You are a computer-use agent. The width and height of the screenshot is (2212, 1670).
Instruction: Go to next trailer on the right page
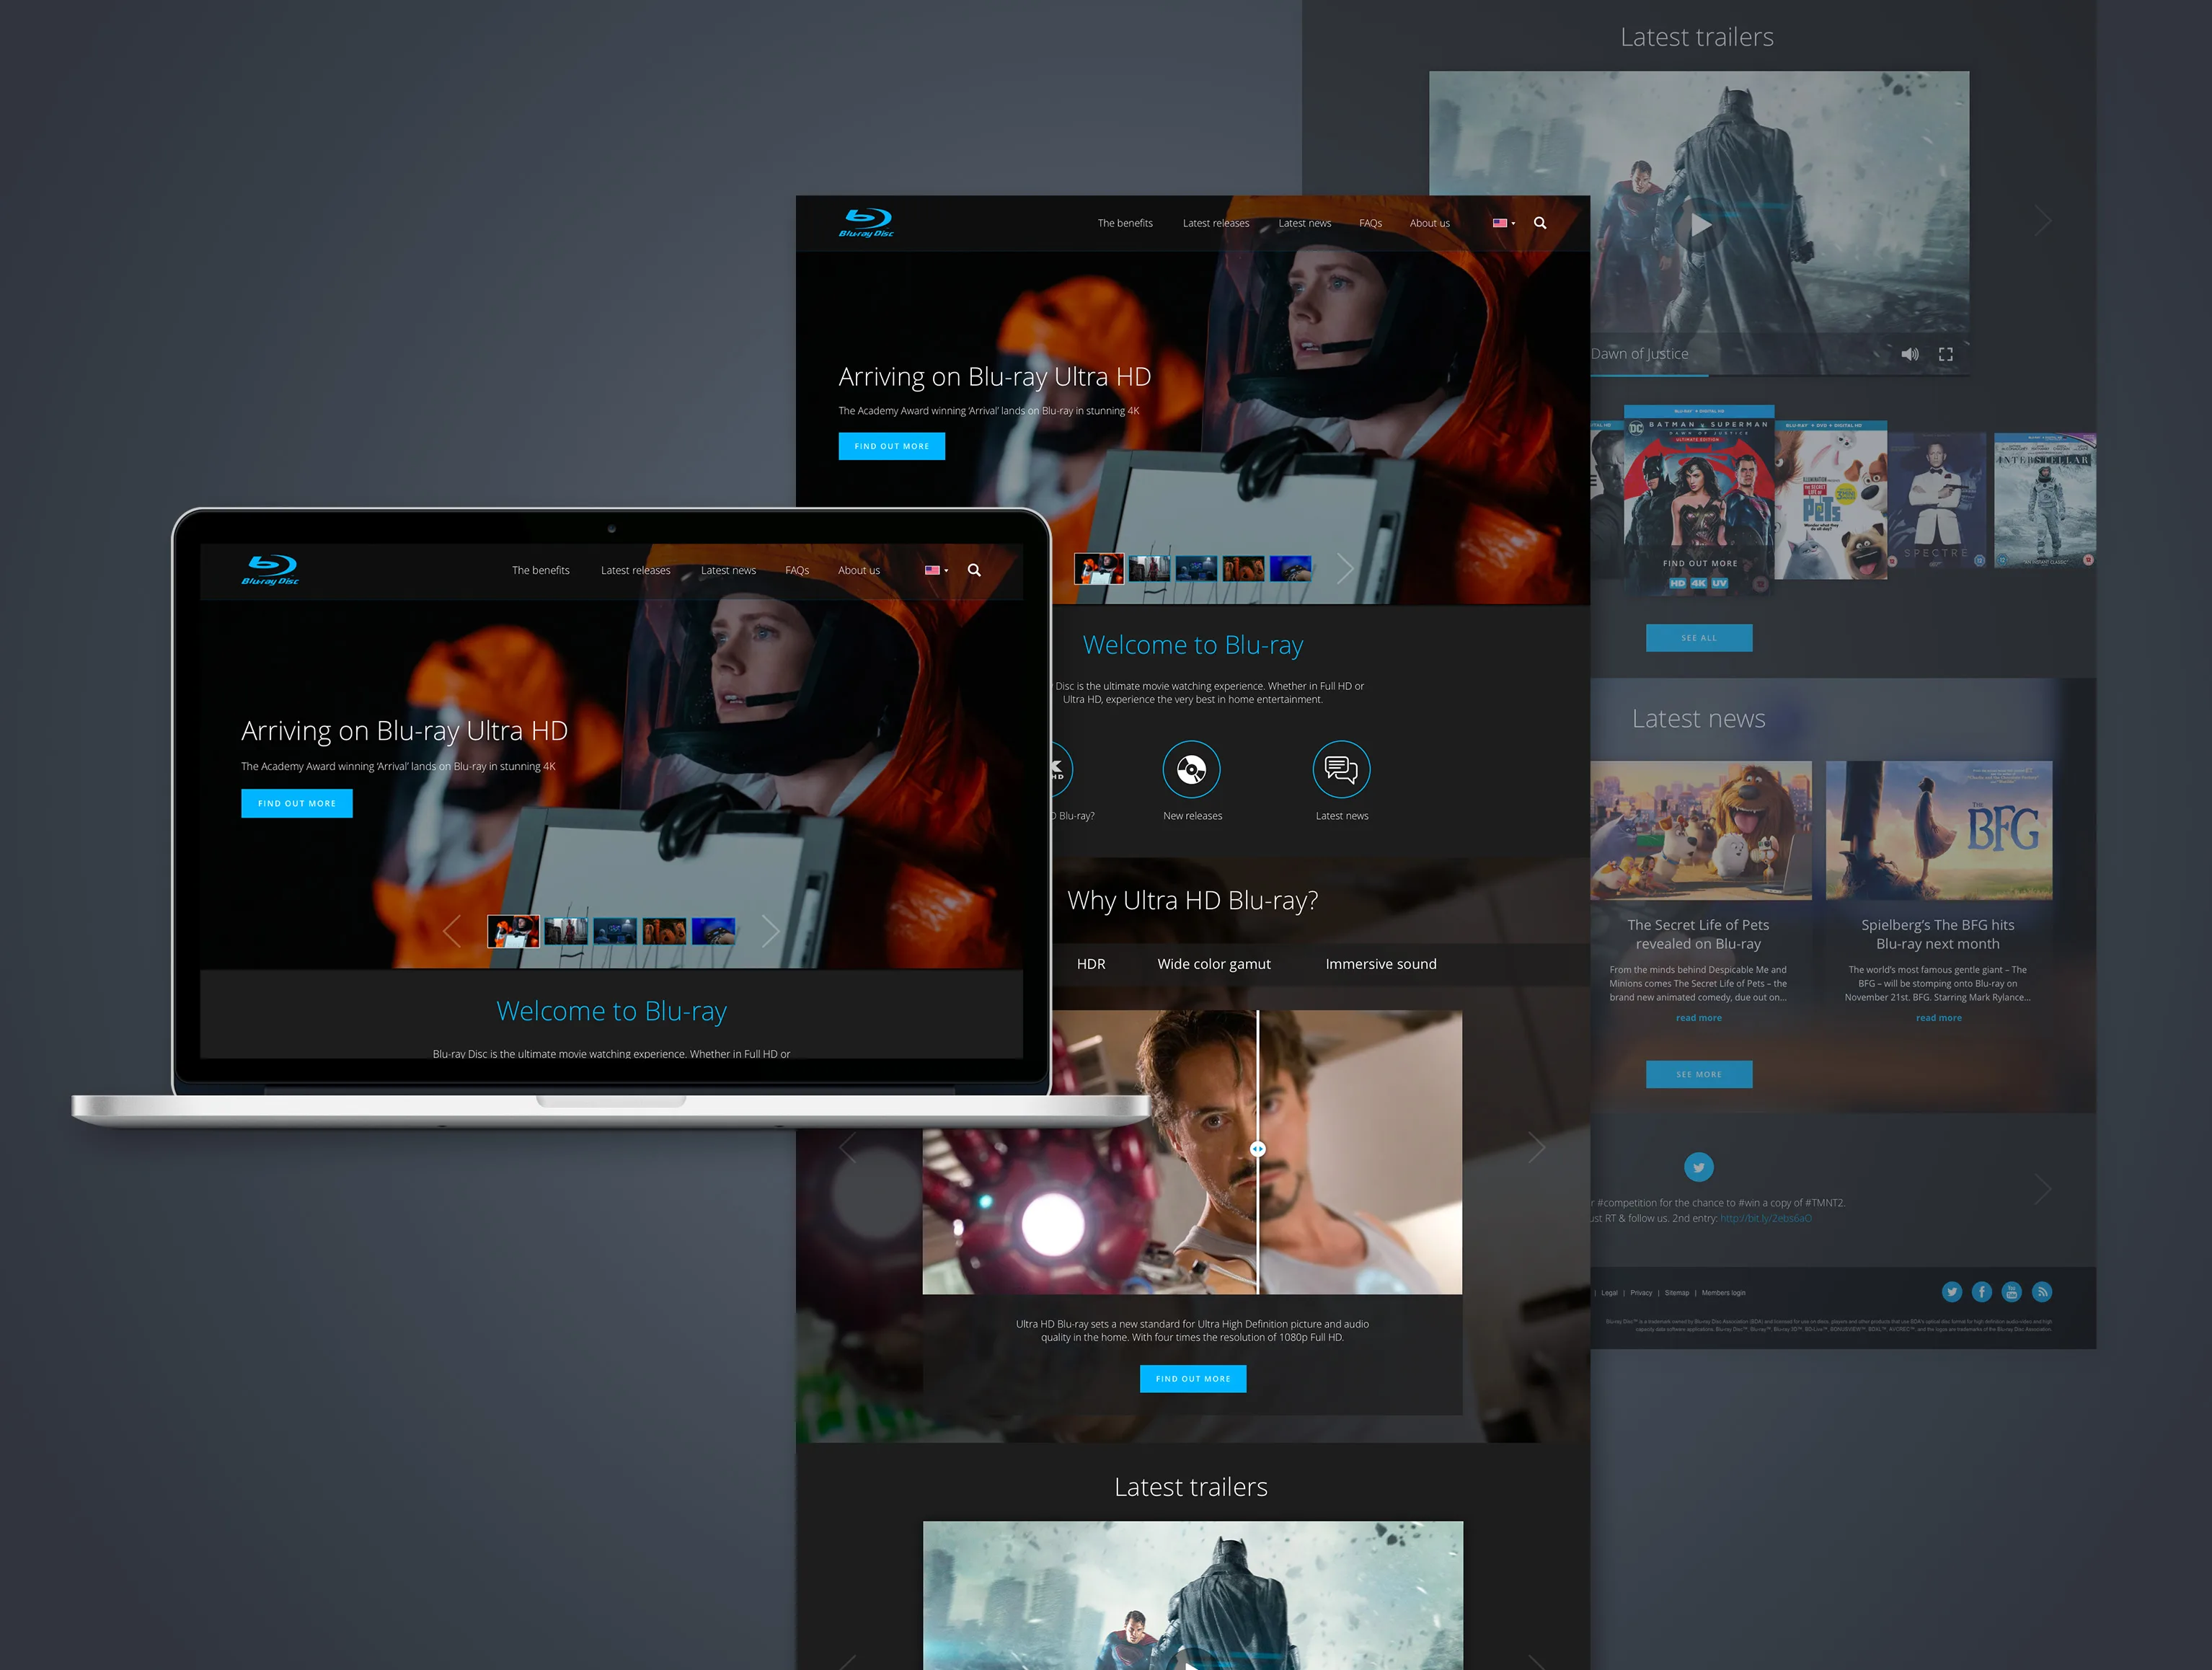[2043, 220]
